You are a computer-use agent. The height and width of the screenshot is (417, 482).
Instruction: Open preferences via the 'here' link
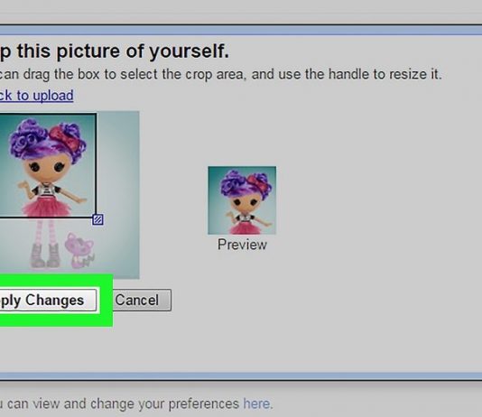[257, 403]
